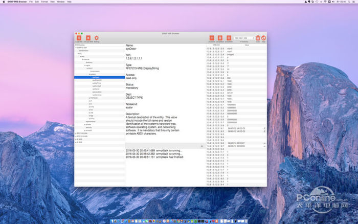Select the zeroDotZero tree node
Screen dimensions: 358x224
[x=83, y=51]
